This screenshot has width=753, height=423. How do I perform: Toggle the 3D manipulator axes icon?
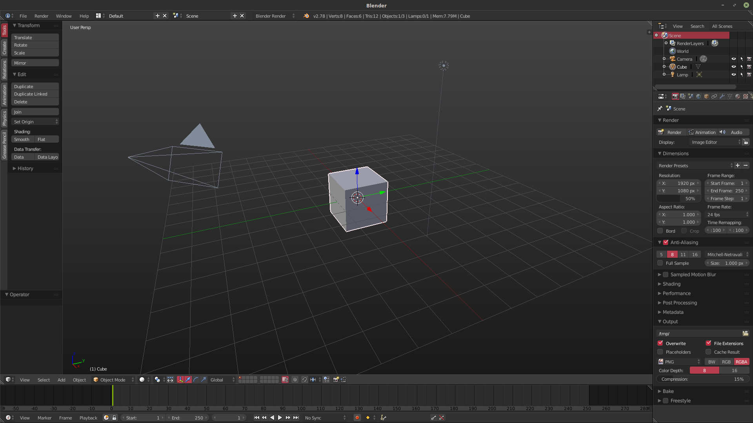pyautogui.click(x=180, y=380)
